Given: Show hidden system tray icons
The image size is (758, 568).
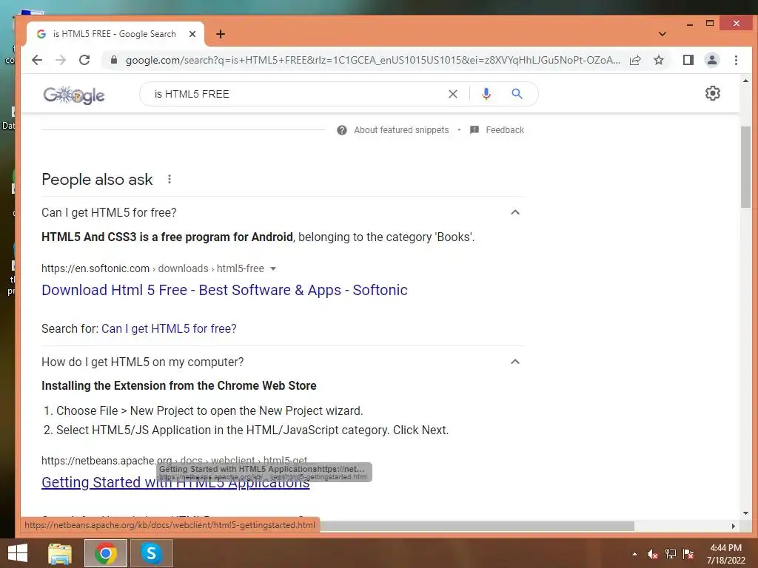Looking at the screenshot, I should (634, 554).
